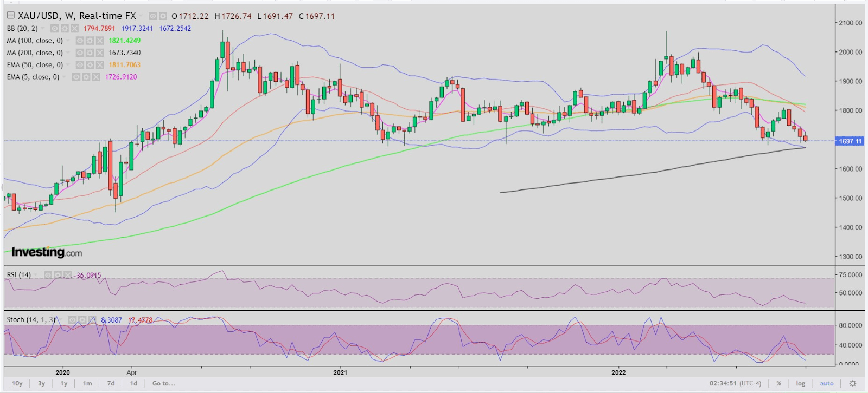Hide the MA (200, close, 0) line
This screenshot has width=868, height=393.
point(80,53)
